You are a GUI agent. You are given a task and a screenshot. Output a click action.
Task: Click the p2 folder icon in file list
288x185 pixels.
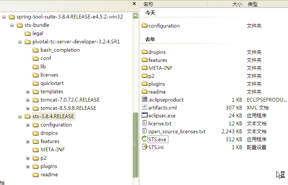[x=145, y=76]
